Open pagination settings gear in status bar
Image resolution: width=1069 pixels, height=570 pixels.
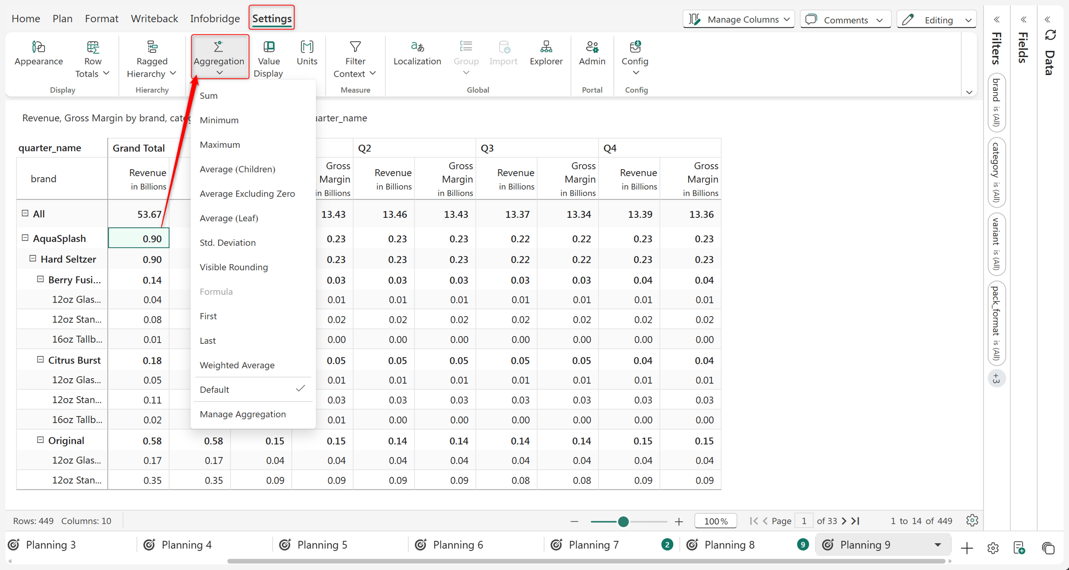[x=972, y=520]
